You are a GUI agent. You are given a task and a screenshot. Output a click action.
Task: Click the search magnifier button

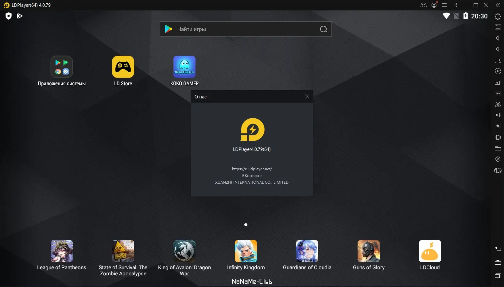pos(324,29)
